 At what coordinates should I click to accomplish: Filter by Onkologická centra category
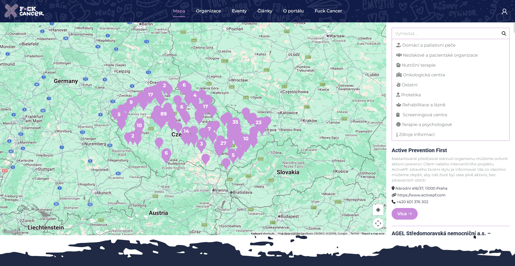(x=424, y=75)
